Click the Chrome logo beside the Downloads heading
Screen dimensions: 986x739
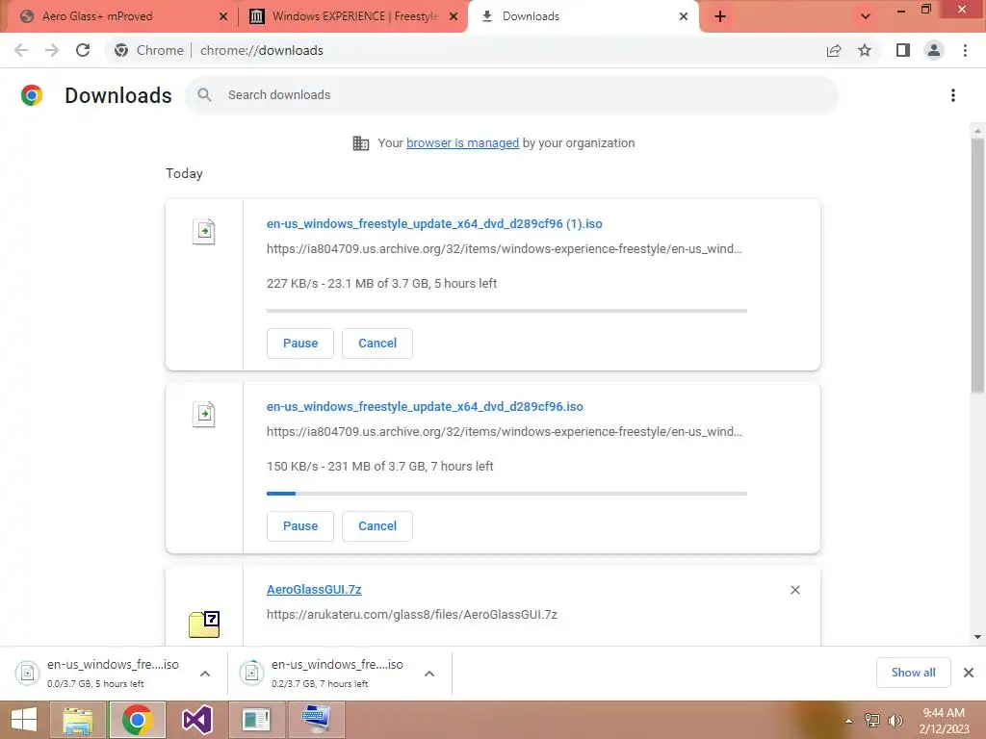coord(32,95)
